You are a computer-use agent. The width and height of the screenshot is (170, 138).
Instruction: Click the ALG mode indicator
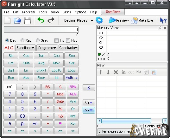[x=9, y=48]
